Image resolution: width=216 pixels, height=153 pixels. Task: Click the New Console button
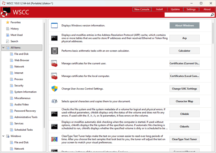(142, 9)
